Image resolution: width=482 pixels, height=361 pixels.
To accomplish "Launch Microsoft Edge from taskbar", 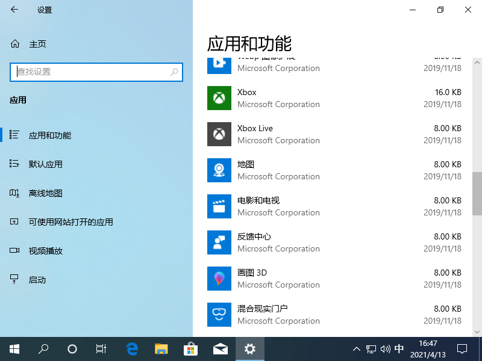I will tap(132, 349).
